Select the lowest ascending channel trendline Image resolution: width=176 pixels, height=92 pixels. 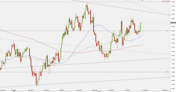[x=85, y=82]
